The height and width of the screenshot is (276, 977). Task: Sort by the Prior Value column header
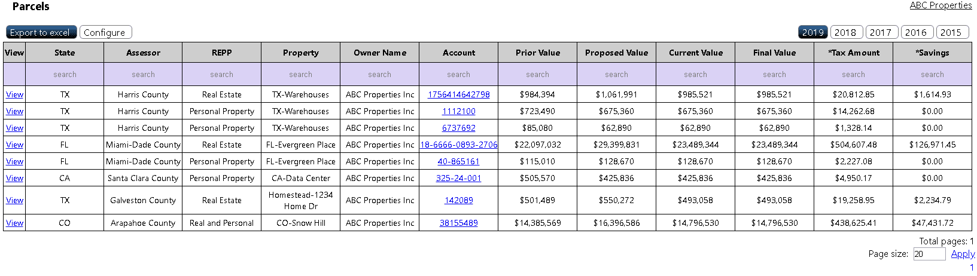point(537,53)
